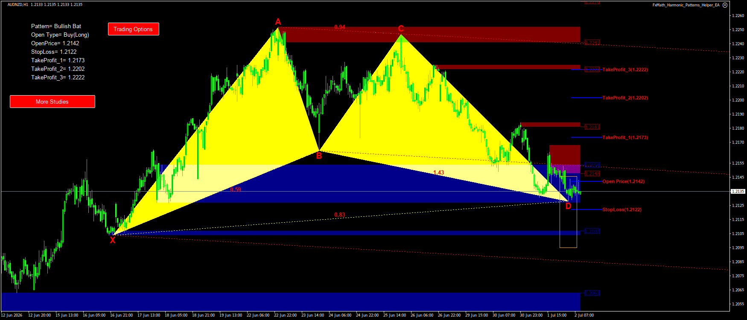Select the pattern point B label
The image size is (747, 320).
[319, 156]
